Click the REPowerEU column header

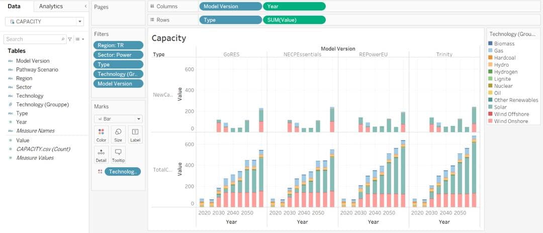click(373, 54)
